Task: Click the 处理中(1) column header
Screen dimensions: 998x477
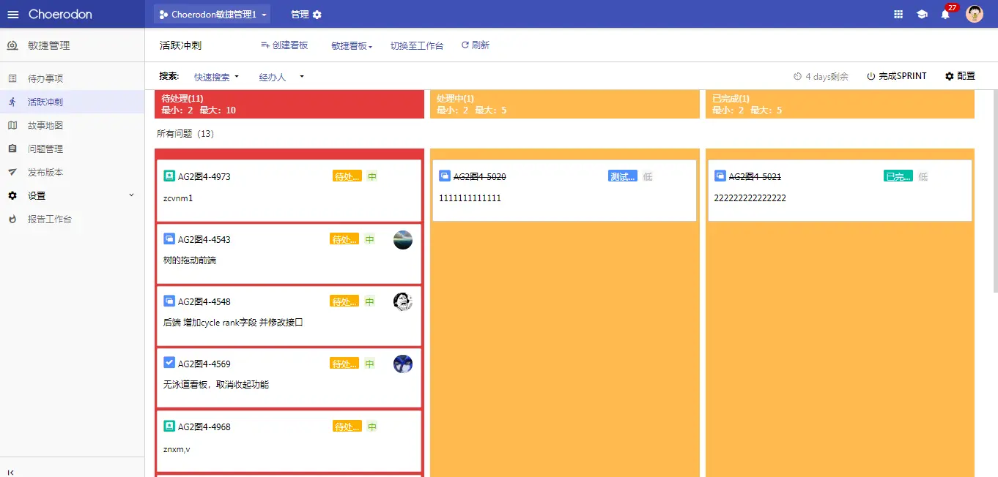Action: [x=565, y=104]
